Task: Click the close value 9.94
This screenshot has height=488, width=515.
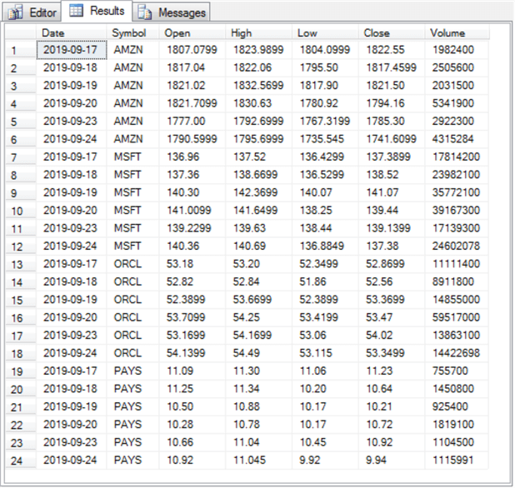Action: tap(391, 460)
